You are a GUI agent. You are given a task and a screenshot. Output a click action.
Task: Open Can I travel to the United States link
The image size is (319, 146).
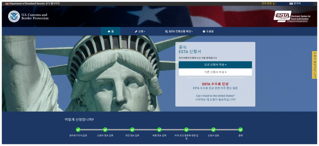[x=215, y=96]
